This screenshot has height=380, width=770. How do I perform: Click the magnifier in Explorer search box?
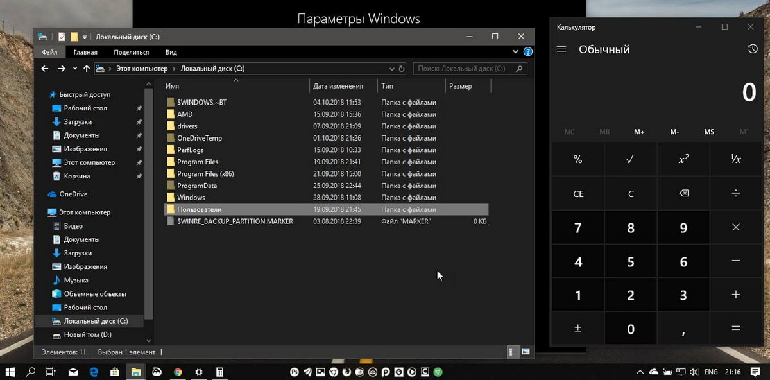coord(519,69)
